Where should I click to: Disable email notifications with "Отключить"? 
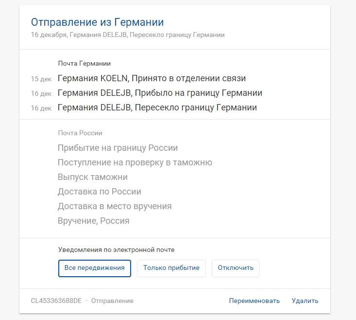236,268
